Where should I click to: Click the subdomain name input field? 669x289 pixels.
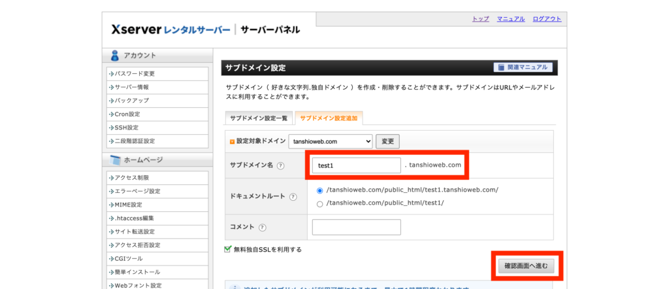[x=356, y=165]
